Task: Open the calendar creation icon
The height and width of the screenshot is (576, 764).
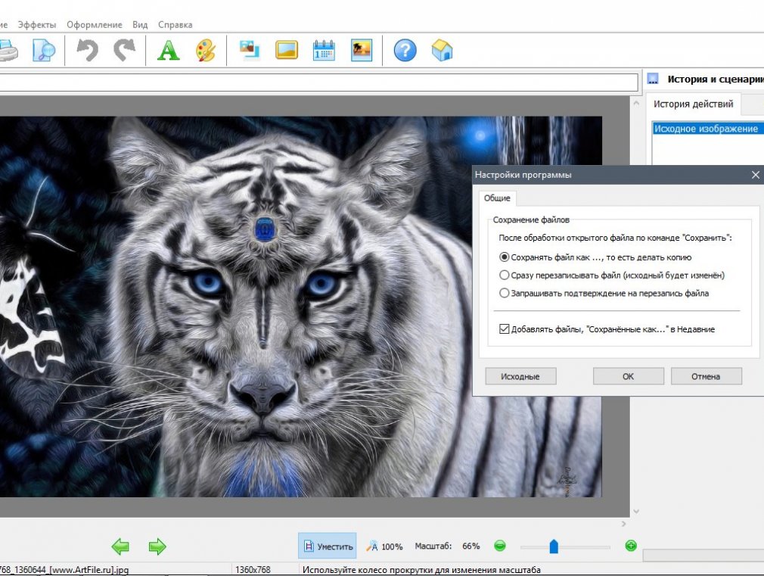Action: pos(324,50)
